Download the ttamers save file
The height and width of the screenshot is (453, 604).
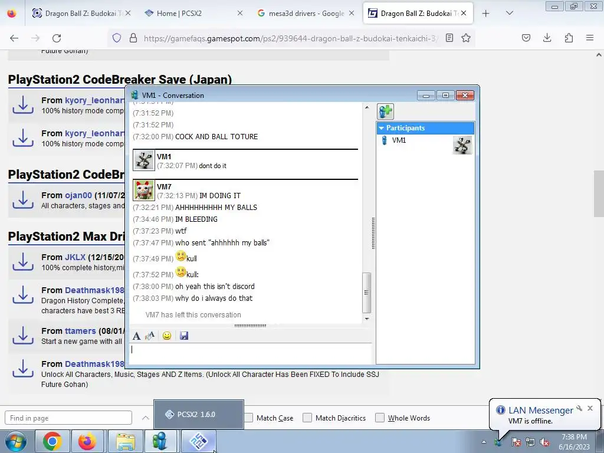point(23,336)
